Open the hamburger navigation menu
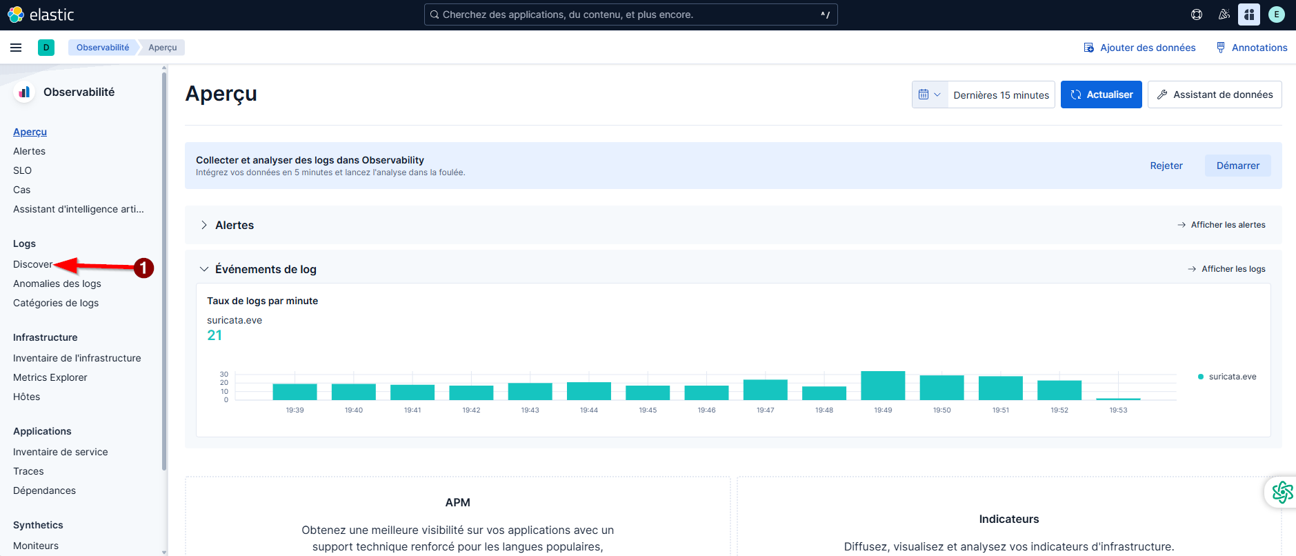The image size is (1296, 556). pos(16,48)
